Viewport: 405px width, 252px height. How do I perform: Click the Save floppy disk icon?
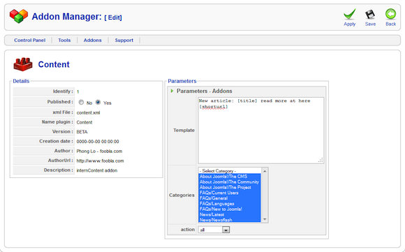(x=370, y=15)
